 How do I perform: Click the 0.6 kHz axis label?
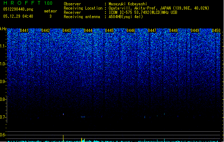click(3, 135)
